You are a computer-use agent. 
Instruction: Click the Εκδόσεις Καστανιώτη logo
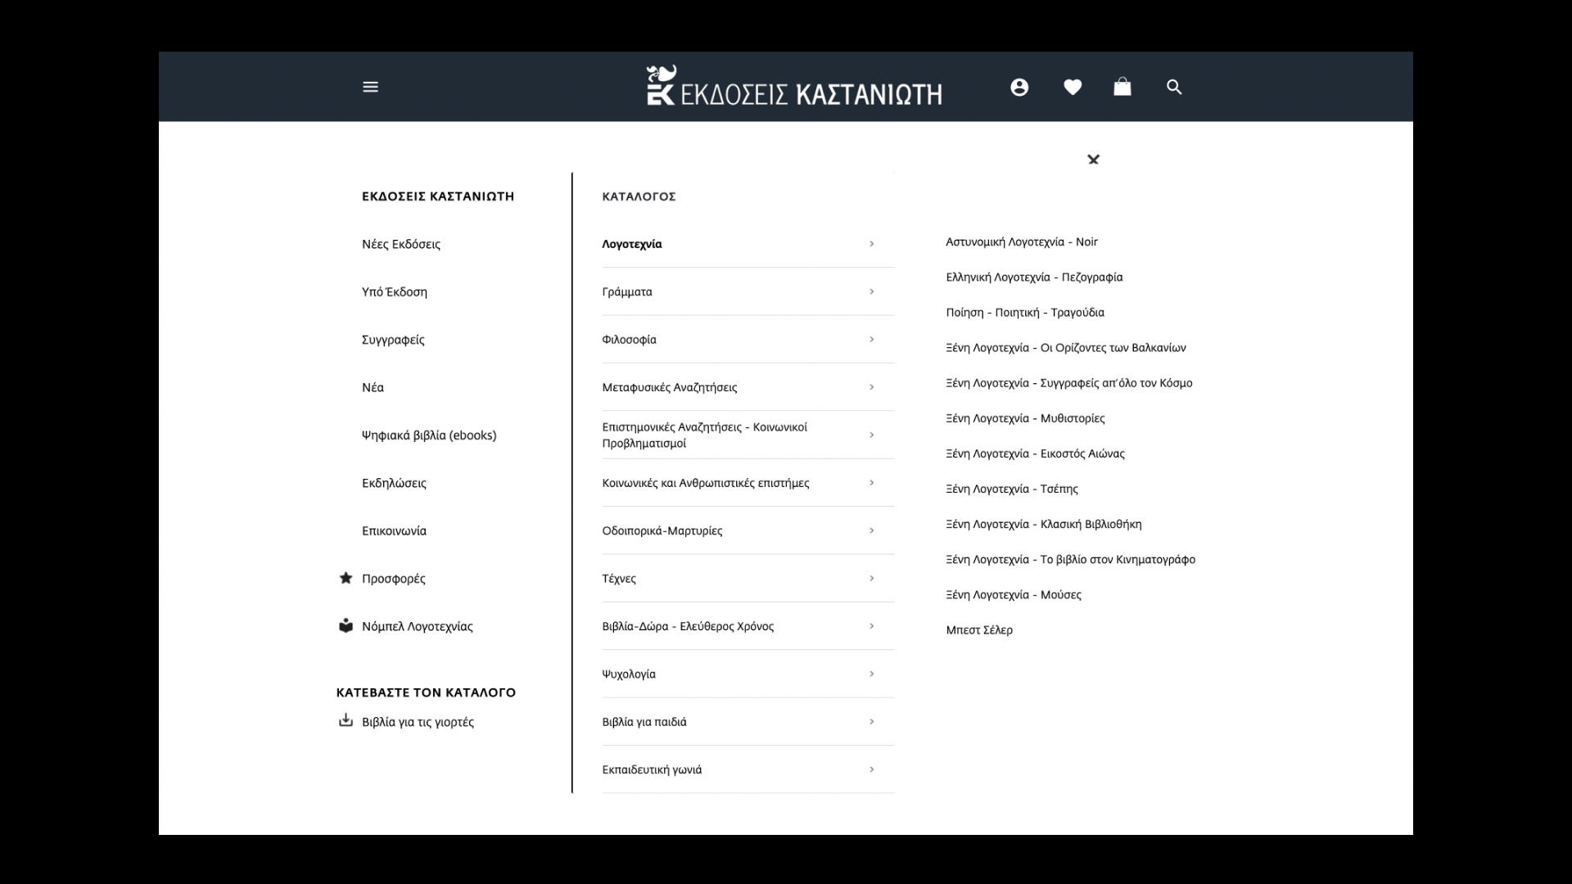[x=794, y=86]
